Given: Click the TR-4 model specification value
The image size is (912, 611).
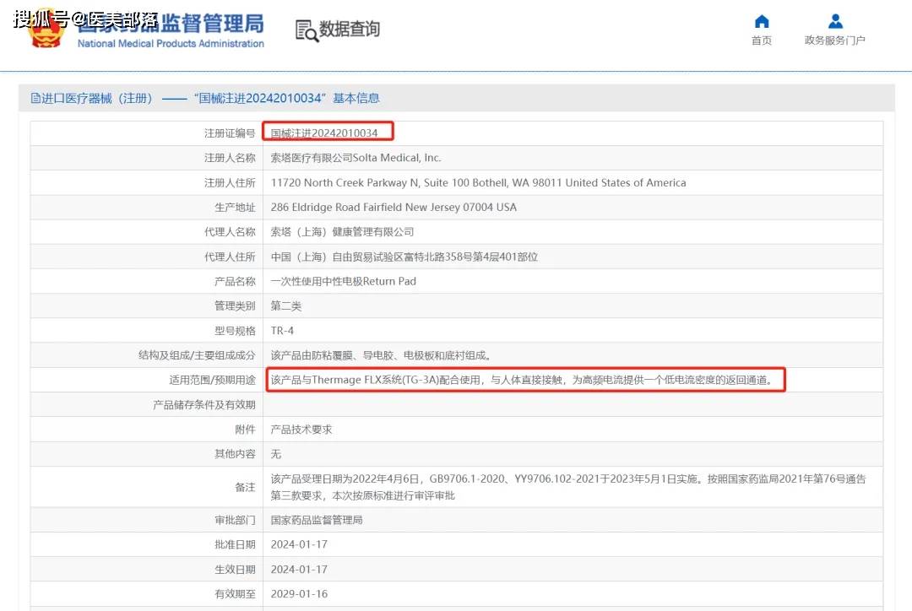Looking at the screenshot, I should pyautogui.click(x=282, y=331).
